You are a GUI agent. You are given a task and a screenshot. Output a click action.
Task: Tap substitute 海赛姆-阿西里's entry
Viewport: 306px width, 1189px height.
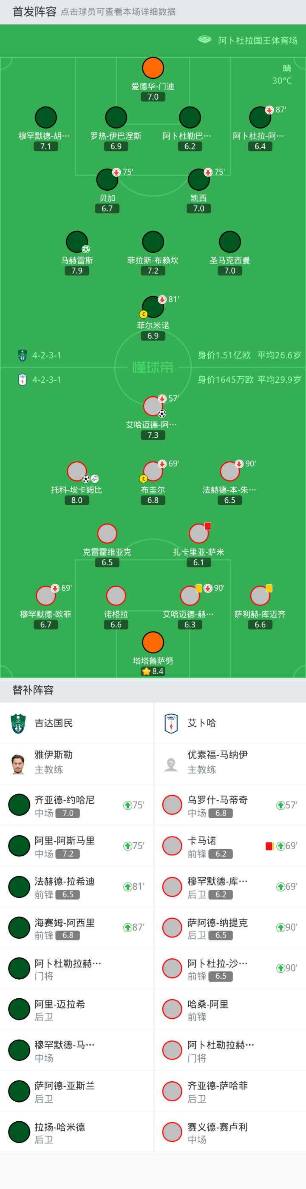tap(76, 928)
